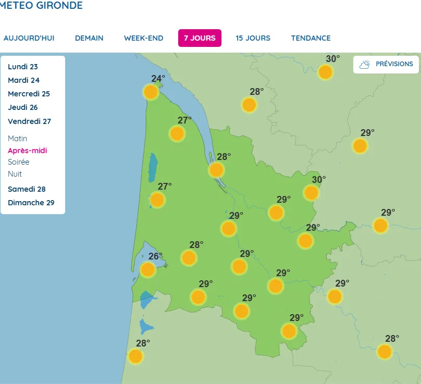Open the PRÉVISIONS button
The width and height of the screenshot is (421, 384).
tap(386, 64)
